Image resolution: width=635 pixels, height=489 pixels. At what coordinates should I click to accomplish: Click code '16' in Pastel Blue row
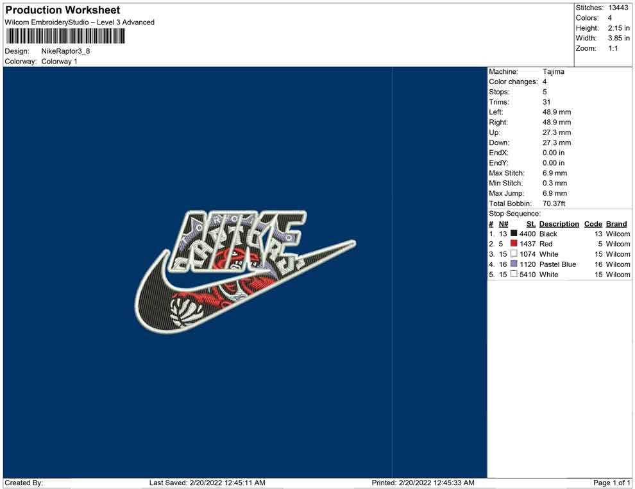pyautogui.click(x=598, y=264)
